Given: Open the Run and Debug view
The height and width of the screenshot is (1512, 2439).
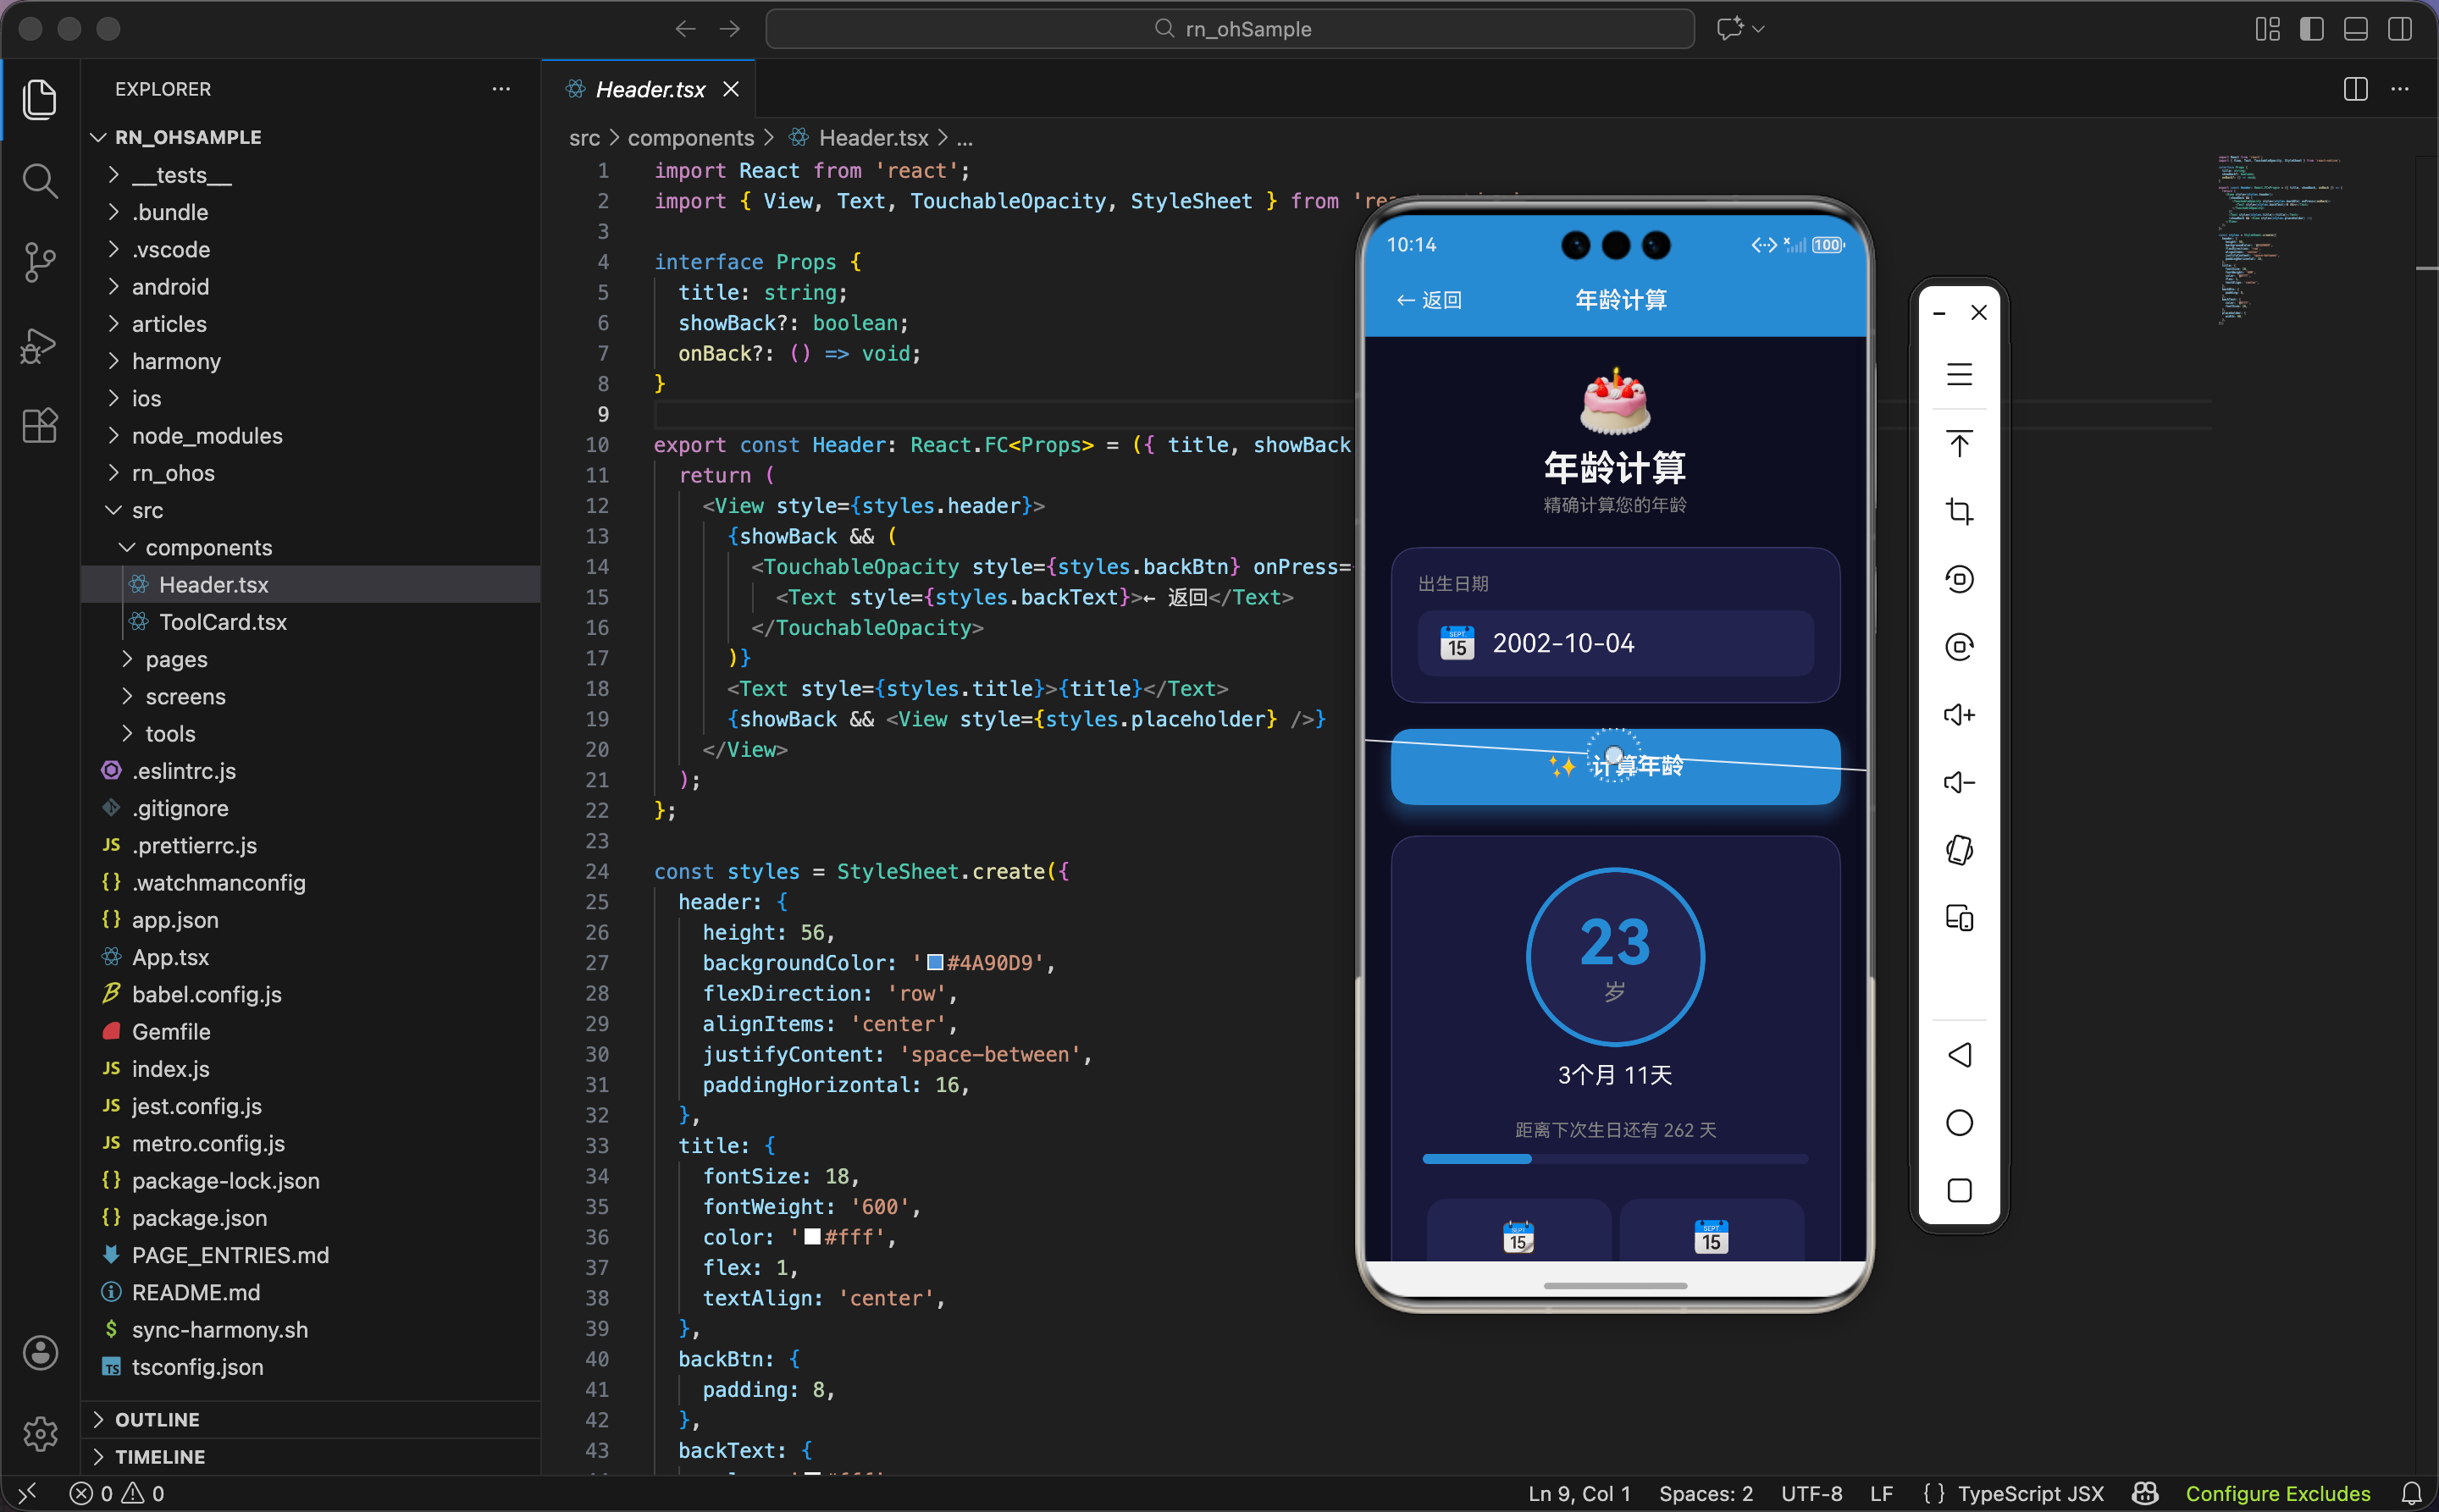Looking at the screenshot, I should (40, 345).
